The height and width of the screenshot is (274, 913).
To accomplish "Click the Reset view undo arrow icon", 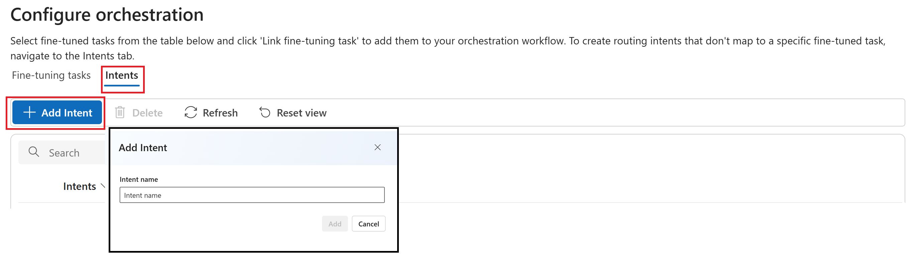I will pyautogui.click(x=265, y=112).
